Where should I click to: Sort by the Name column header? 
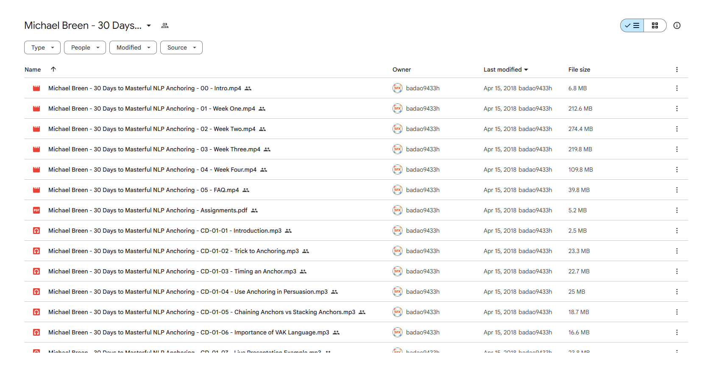pyautogui.click(x=33, y=70)
